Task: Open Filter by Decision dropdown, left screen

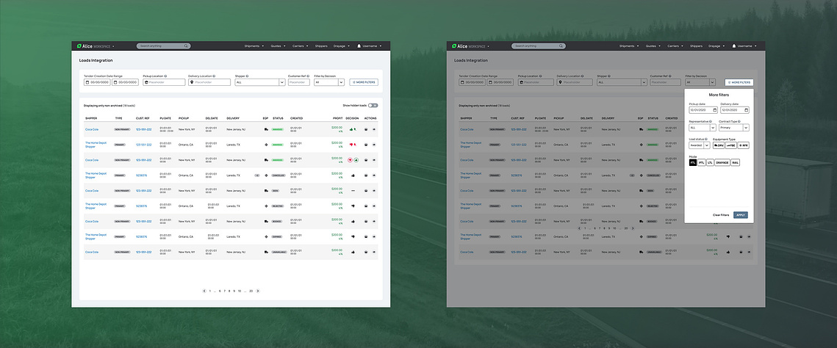Action: click(x=328, y=83)
